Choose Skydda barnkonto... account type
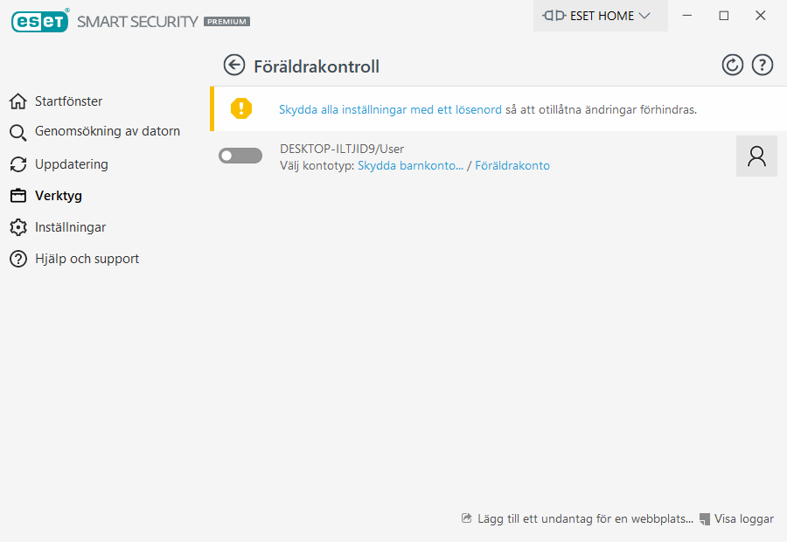 click(x=410, y=165)
